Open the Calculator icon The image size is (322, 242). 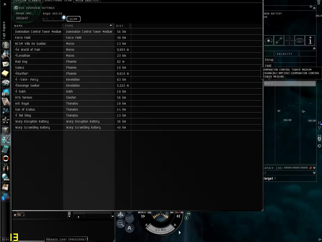coord(6,149)
